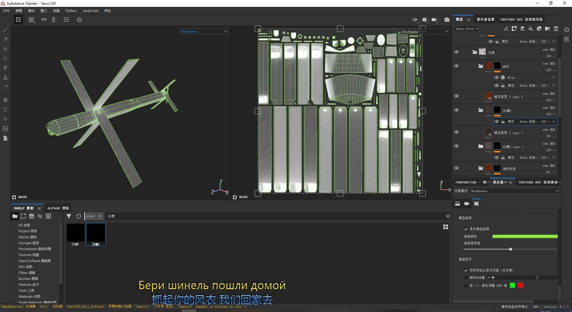The width and height of the screenshot is (572, 312).
Task: Open the 编辑 menu
Action: (19, 11)
